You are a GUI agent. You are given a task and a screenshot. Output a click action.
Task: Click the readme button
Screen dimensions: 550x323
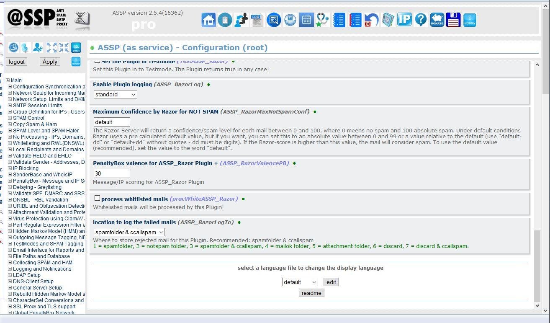click(x=311, y=293)
